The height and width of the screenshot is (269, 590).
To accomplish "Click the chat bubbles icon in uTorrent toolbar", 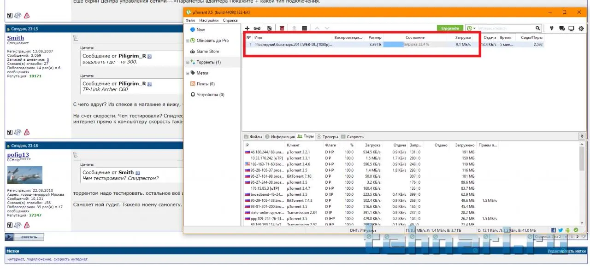I will click(562, 29).
